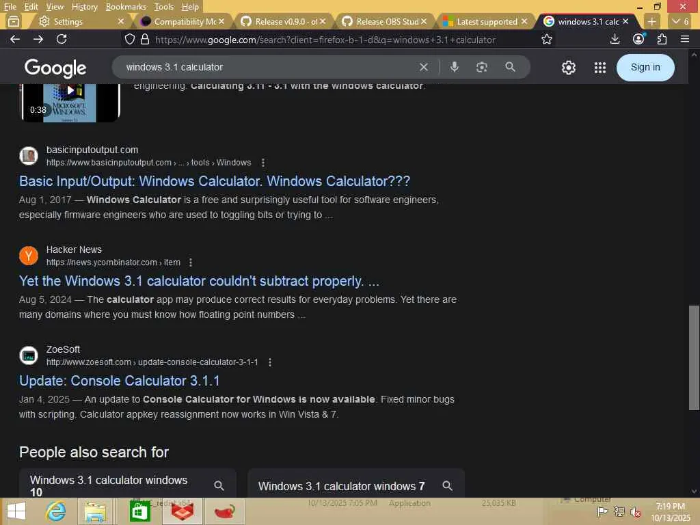This screenshot has height=525, width=700.
Task: Click the Google search input field
Action: [268, 67]
